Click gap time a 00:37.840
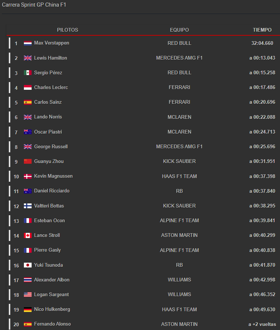Screen dimensions: 280x330 (x=262, y=191)
